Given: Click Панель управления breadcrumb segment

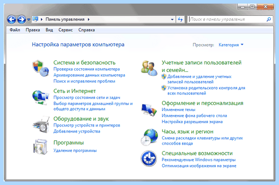Looking at the screenshot, I should [65, 19].
